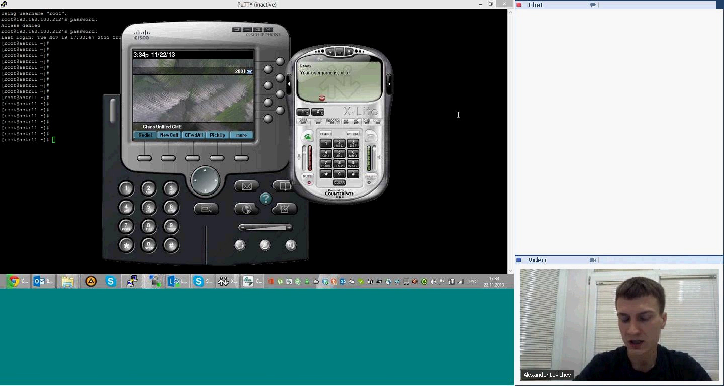Open Outlook from the taskbar
724x386 pixels.
click(x=43, y=281)
